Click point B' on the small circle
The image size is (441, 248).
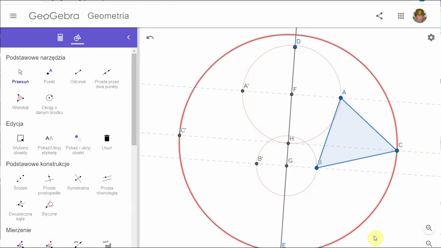257,164
